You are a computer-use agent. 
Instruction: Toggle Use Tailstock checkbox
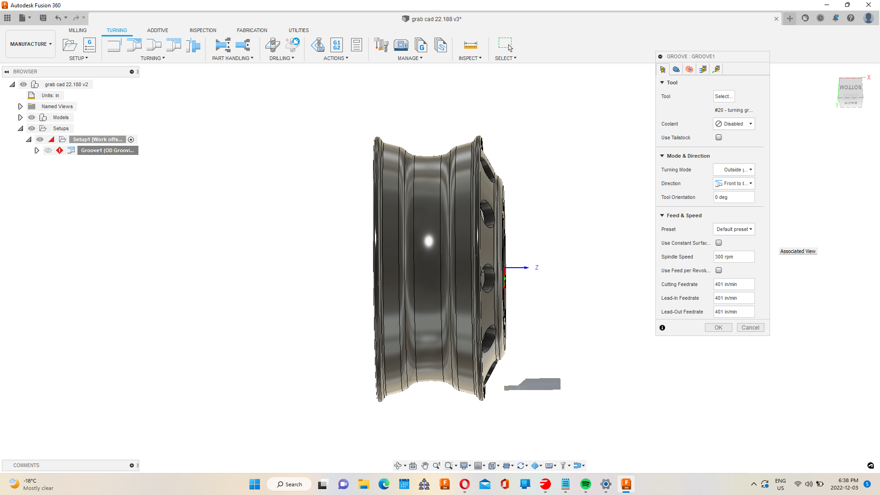pos(718,137)
